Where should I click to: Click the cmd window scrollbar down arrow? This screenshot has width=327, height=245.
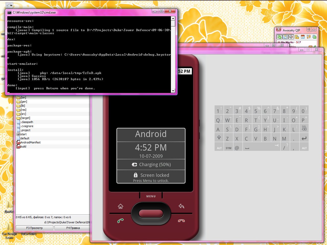point(173,91)
